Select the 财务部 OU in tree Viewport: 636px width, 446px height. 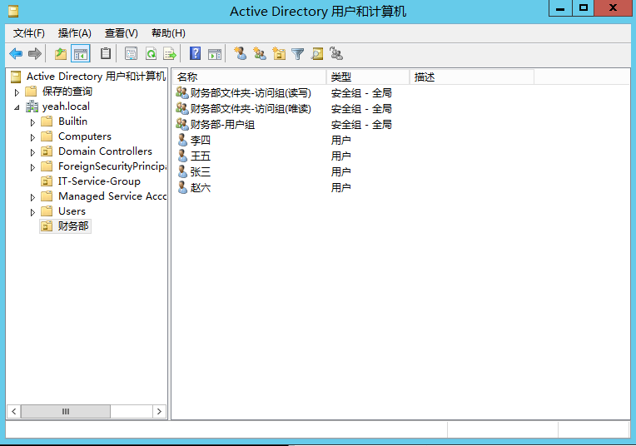(73, 226)
